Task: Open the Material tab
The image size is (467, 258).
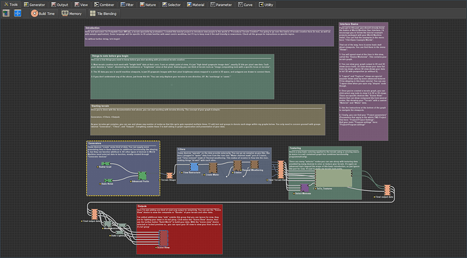Action: coord(196,5)
